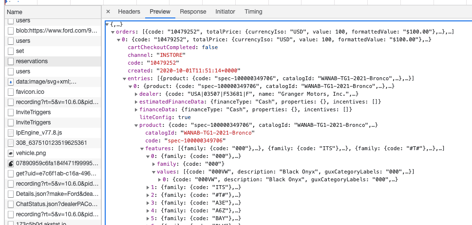Select the data:image/svg+xml request
This screenshot has width=472, height=225.
(x=53, y=82)
